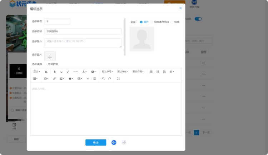Viewport: 268px width, 155px height.
Task: Open the 默认行高 line height dropdown
Action: tap(138, 72)
